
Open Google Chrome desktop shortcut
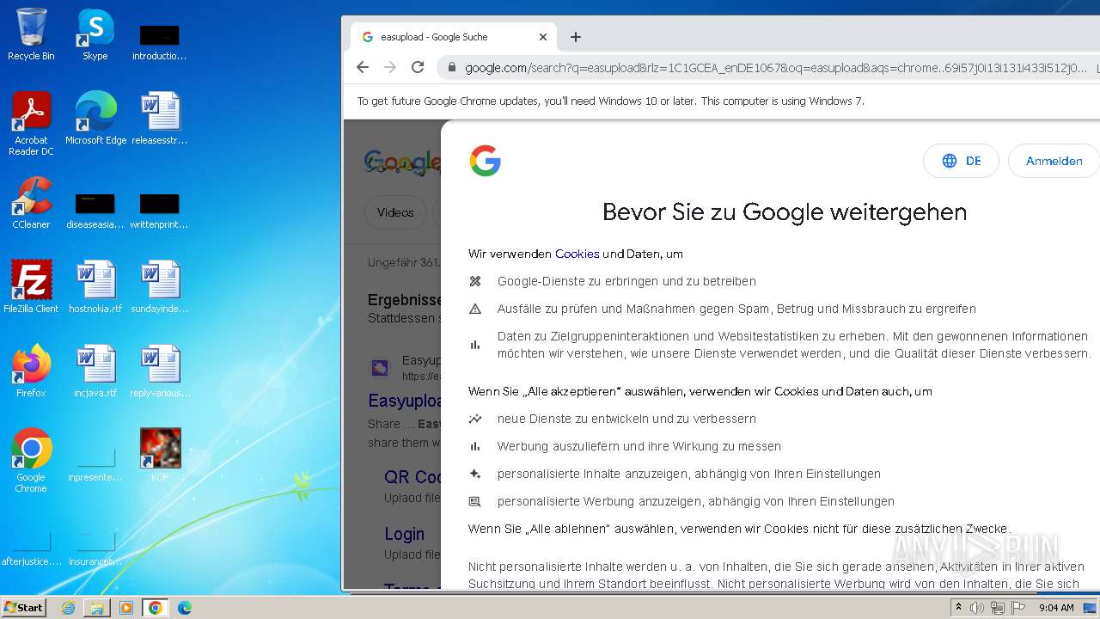[31, 461]
